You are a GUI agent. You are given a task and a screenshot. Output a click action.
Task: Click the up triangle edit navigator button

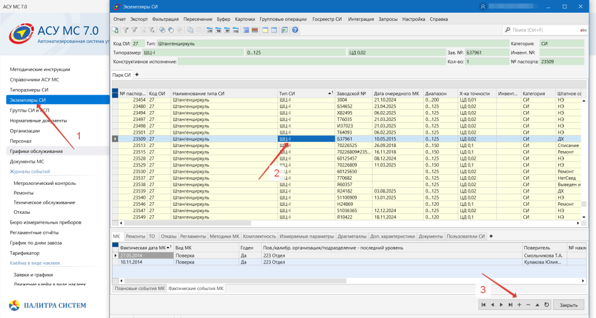coord(537,305)
